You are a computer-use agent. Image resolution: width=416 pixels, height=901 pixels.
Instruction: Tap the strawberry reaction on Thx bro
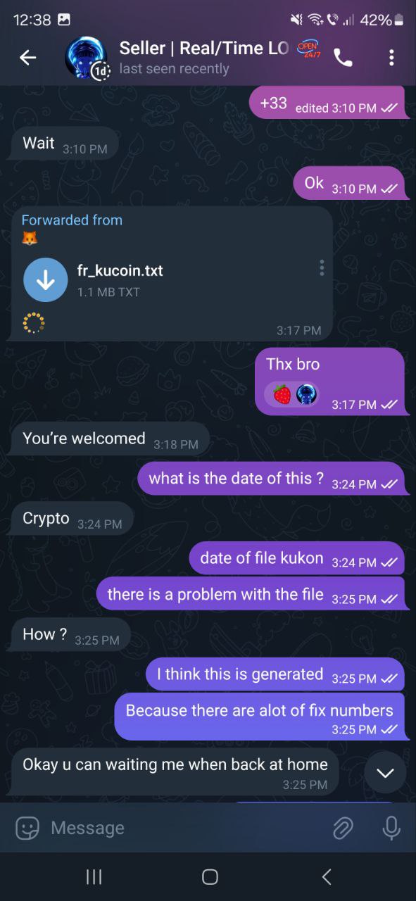[282, 394]
